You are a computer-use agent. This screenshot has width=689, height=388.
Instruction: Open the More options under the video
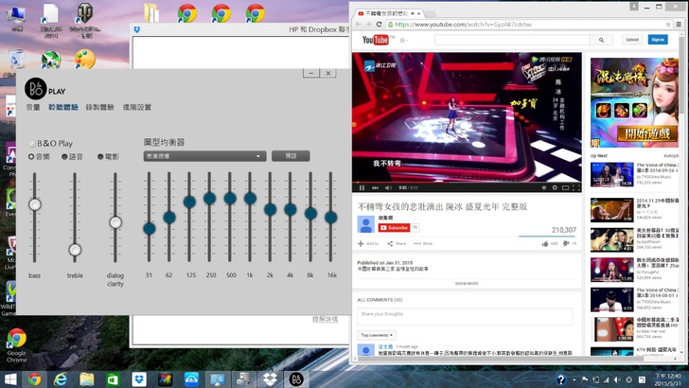click(x=423, y=243)
